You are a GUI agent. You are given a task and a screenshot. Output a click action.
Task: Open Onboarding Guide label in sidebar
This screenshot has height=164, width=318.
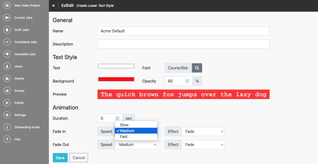27,127
